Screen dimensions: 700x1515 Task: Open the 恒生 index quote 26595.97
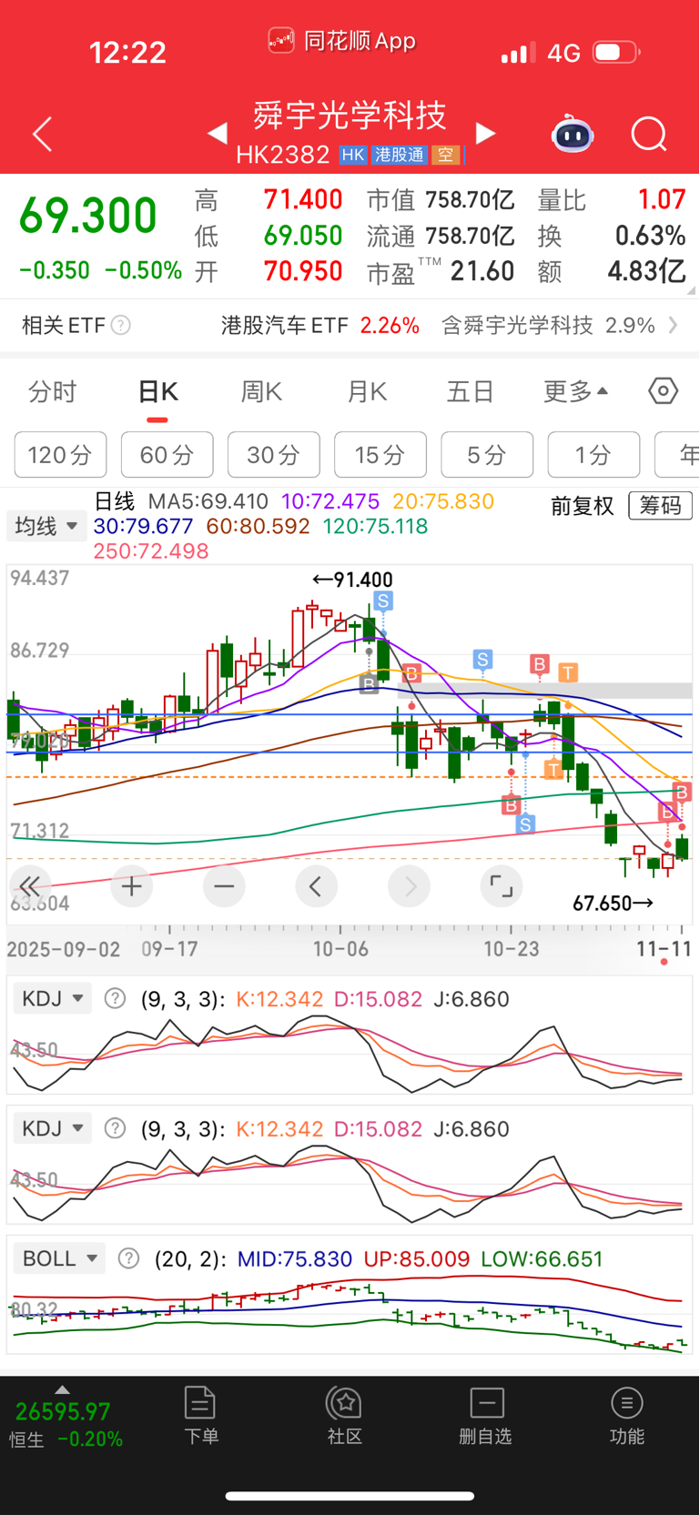[63, 1411]
